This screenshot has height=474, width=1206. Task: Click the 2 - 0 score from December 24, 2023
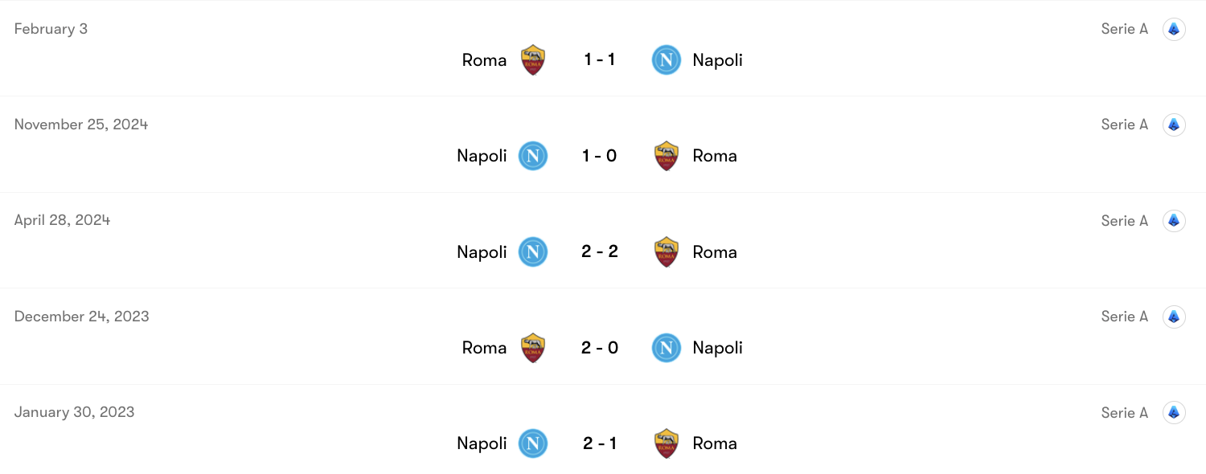click(600, 348)
